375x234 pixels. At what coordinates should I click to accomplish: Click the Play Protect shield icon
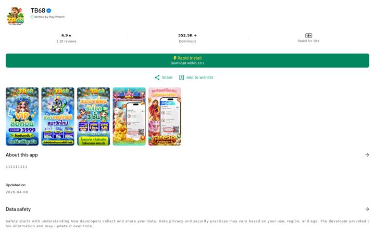32,17
